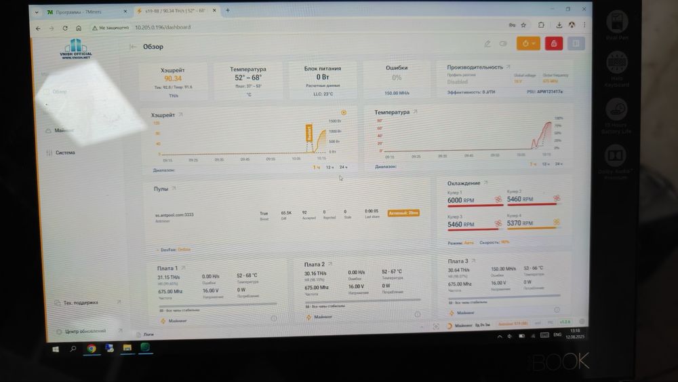Open browser downloads icon

[559, 25]
